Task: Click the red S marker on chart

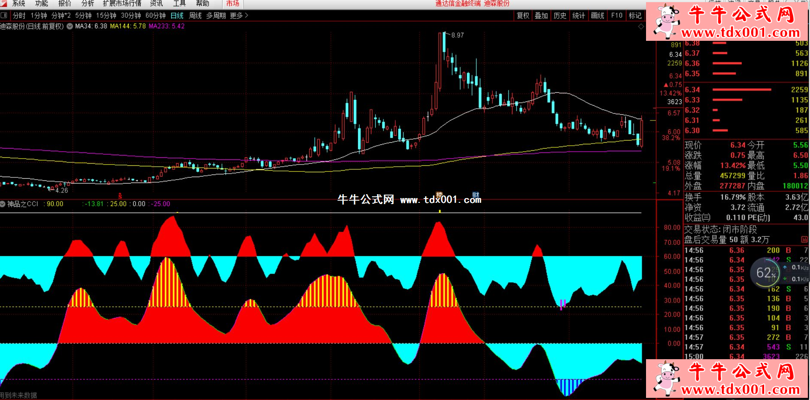Action: [x=120, y=196]
